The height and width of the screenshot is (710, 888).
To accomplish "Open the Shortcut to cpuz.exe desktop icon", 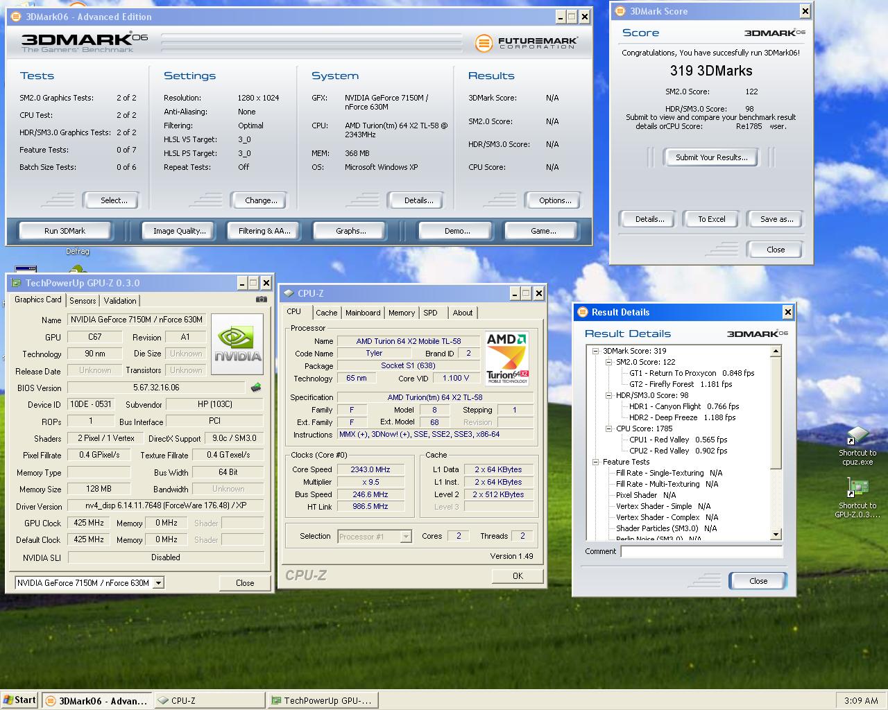I will click(x=857, y=447).
